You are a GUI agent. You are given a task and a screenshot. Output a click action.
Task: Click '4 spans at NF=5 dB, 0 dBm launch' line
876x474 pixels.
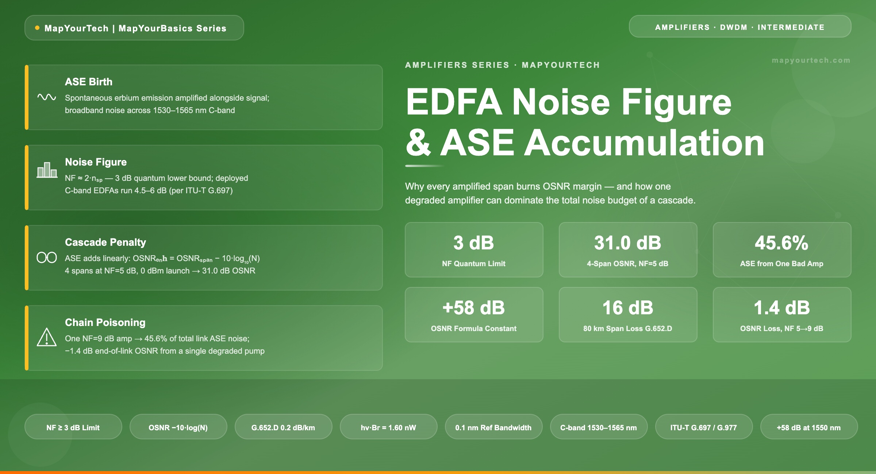pos(160,271)
